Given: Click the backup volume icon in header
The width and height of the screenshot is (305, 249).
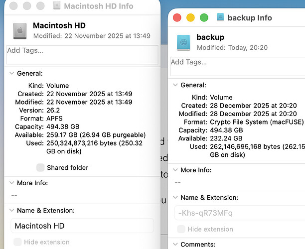Looking at the screenshot, I should (184, 42).
